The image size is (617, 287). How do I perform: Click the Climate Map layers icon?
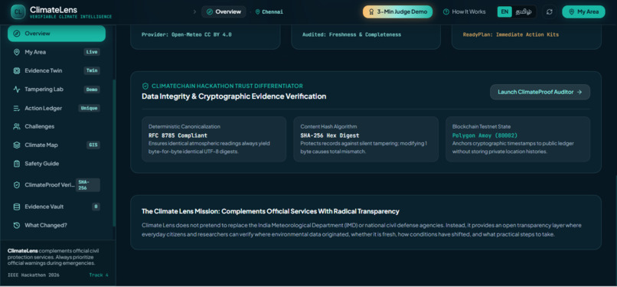[17, 145]
